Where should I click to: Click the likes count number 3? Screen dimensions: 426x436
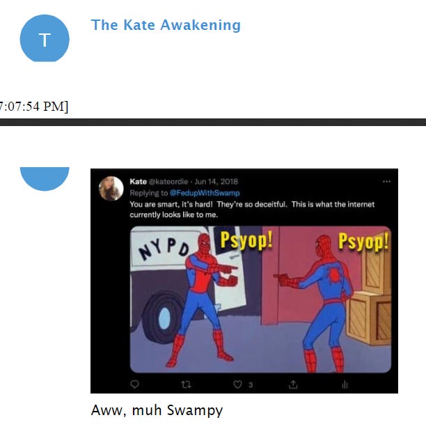251,385
